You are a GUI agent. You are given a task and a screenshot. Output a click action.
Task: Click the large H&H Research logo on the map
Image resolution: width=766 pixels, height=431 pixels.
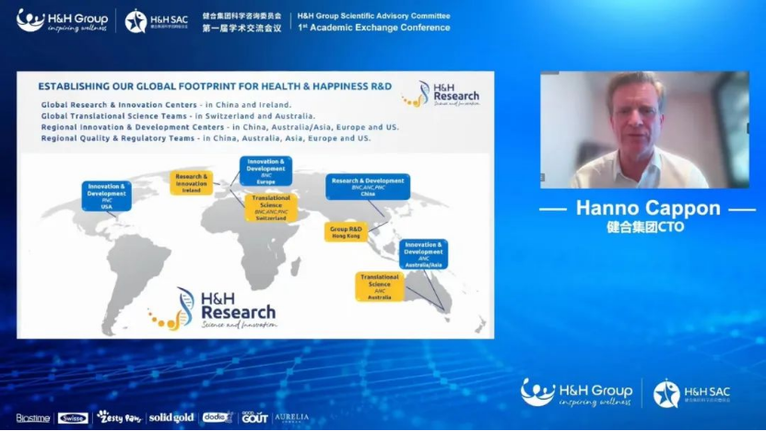click(212, 309)
